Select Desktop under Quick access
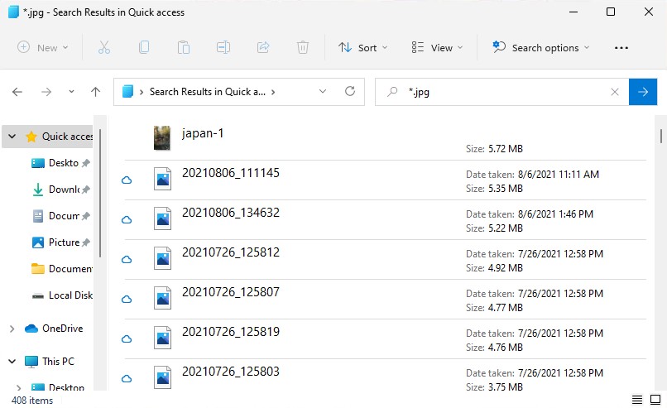The height and width of the screenshot is (408, 667). click(x=61, y=163)
